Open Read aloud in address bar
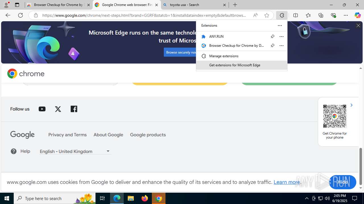This screenshot has height=204, width=364. [x=255, y=15]
